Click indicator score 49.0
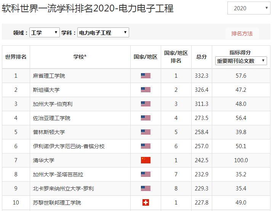Viewport: 272px width, 211px height. 241,203
